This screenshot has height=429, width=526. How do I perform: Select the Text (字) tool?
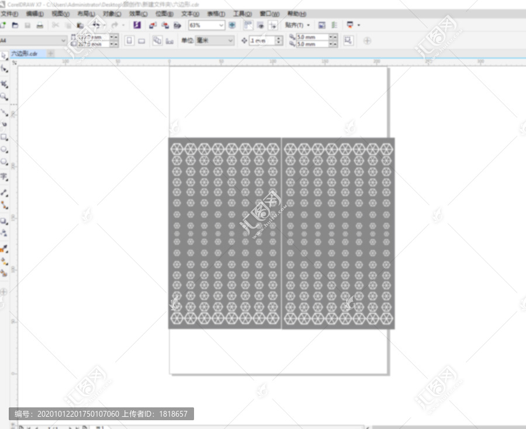point(4,177)
